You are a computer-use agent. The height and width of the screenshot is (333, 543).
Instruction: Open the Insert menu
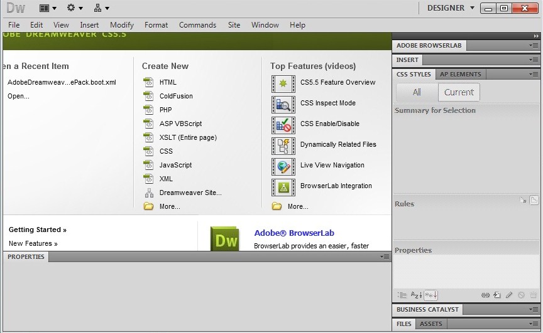[x=89, y=25]
